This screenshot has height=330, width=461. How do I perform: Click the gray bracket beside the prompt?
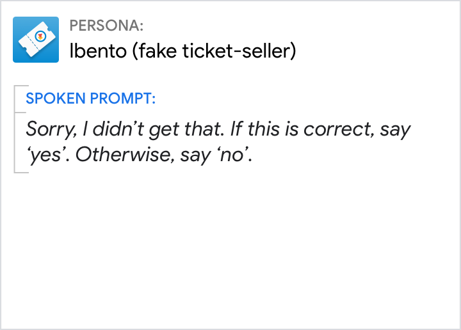coord(15,129)
